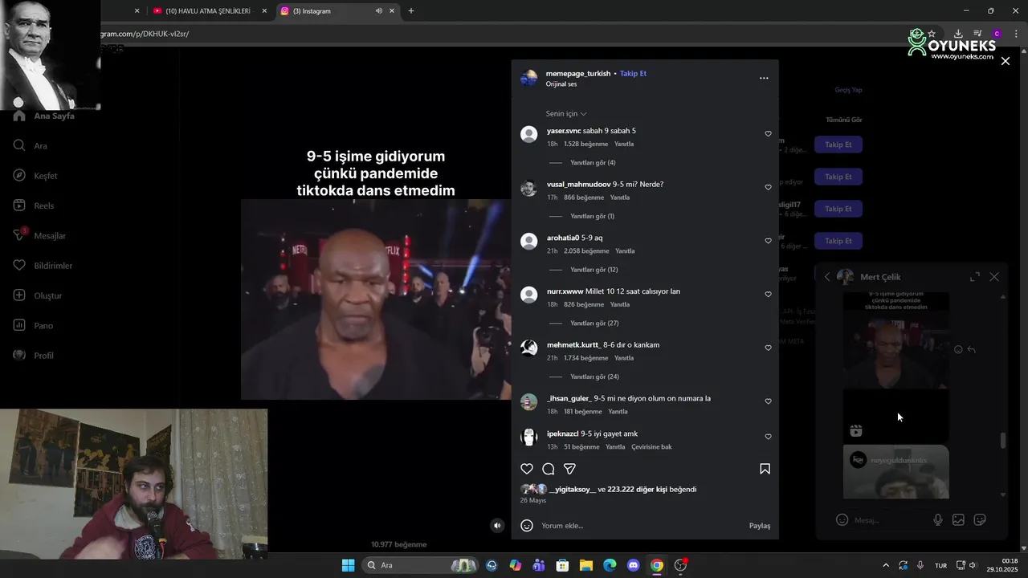Expand the Mert Çelik chat window

pos(974,277)
